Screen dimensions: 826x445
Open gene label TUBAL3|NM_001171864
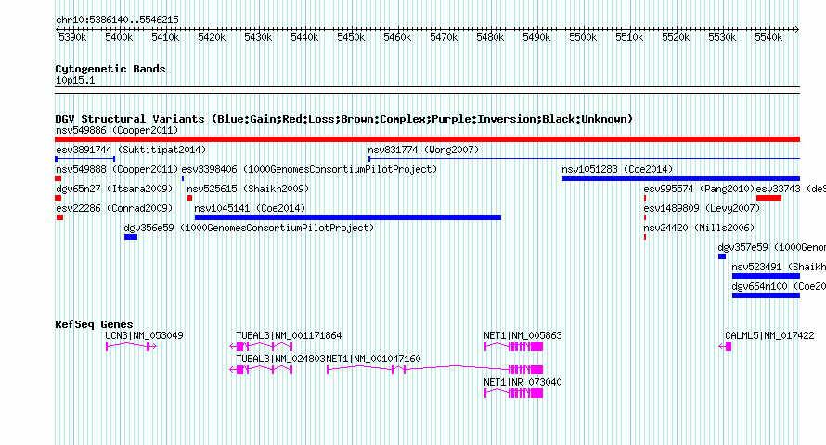click(289, 335)
